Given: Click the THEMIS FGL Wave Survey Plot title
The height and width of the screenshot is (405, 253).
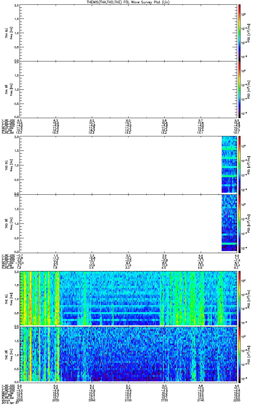Looking at the screenshot, I should click(128, 2).
